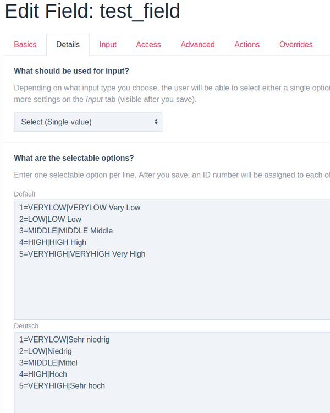
Task: Click the '1=VERYLOW|VERYLOW Very Low' line
Action: click(80, 208)
